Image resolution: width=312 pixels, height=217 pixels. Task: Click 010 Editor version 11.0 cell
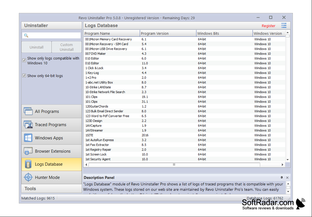(x=145, y=63)
